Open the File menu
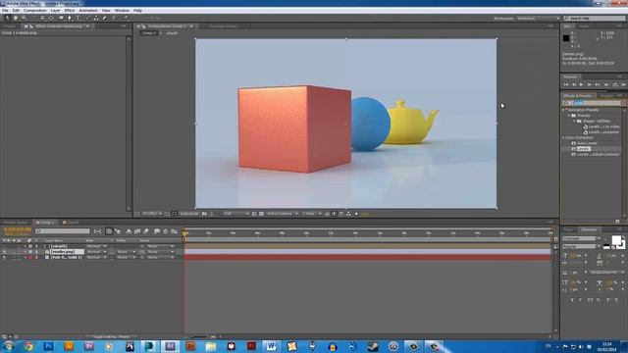 [5, 11]
